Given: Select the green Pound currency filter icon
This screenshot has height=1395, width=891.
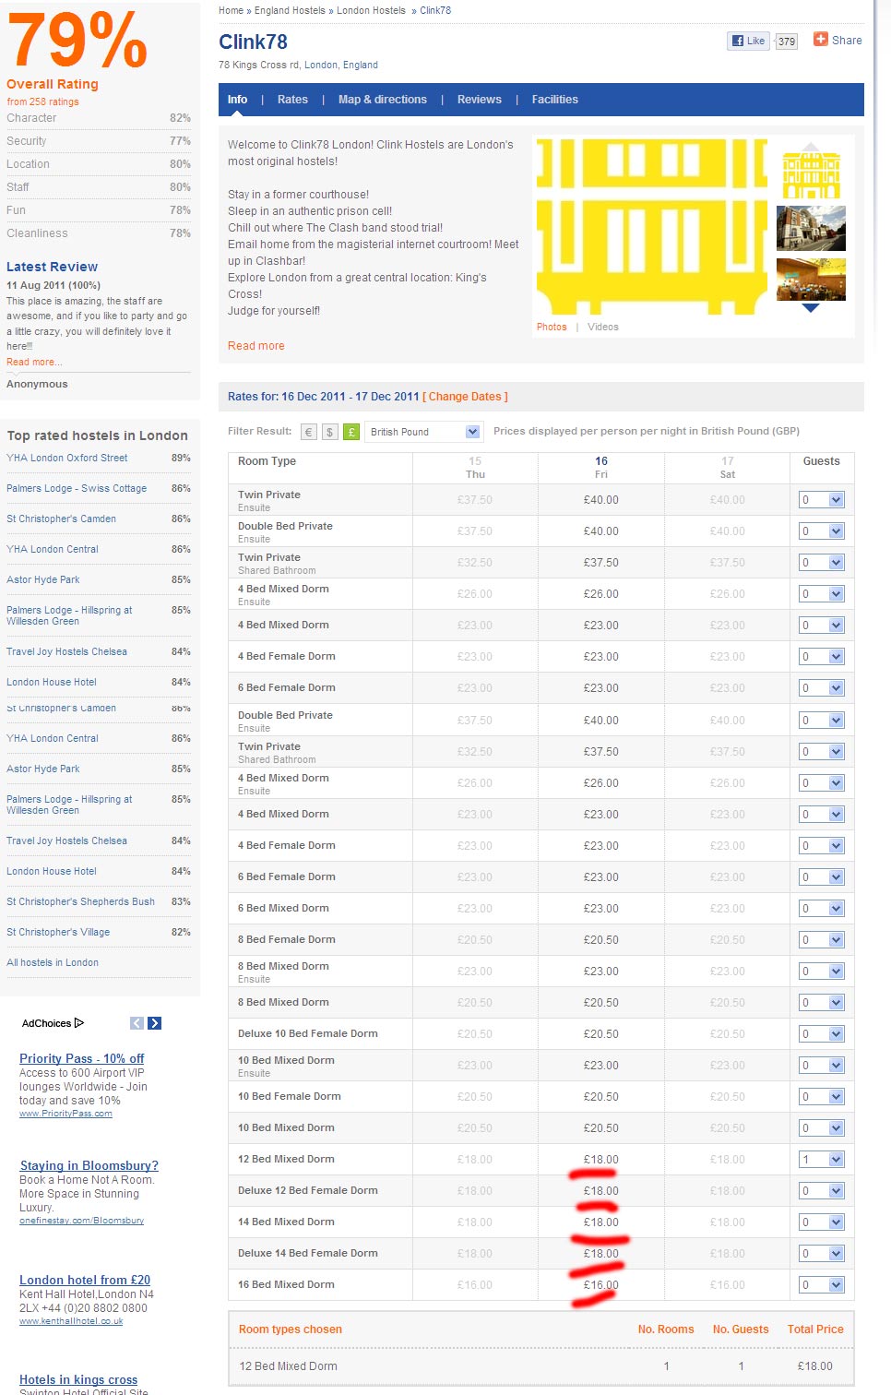Looking at the screenshot, I should pyautogui.click(x=351, y=432).
